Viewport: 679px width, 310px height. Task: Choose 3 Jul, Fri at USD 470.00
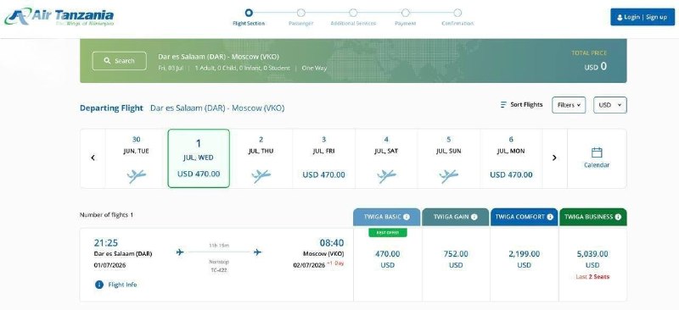click(324, 158)
